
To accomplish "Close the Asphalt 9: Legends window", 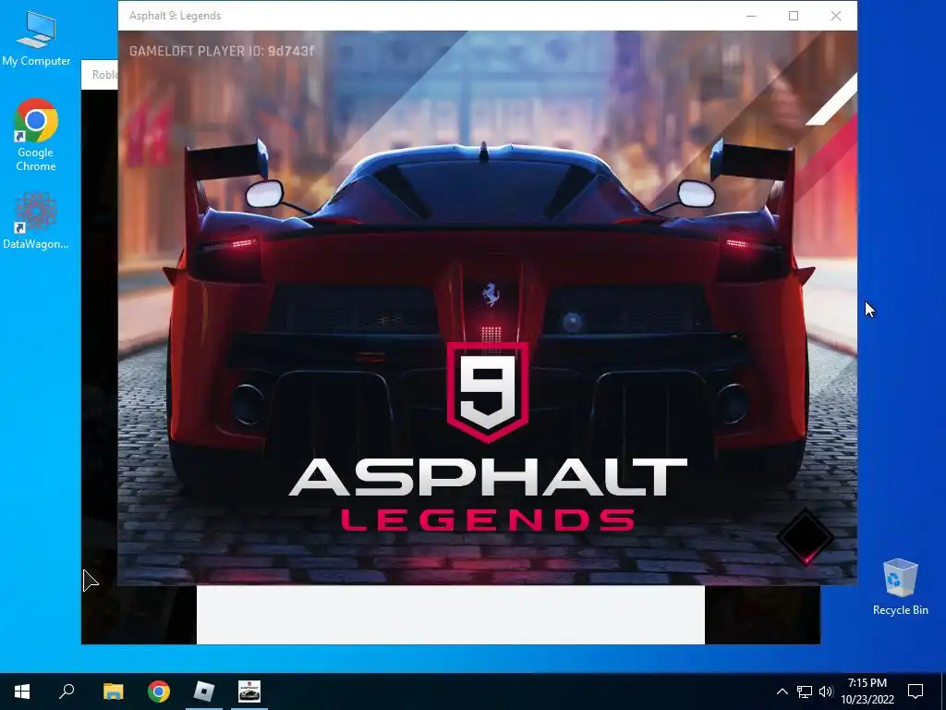I will click(x=835, y=16).
